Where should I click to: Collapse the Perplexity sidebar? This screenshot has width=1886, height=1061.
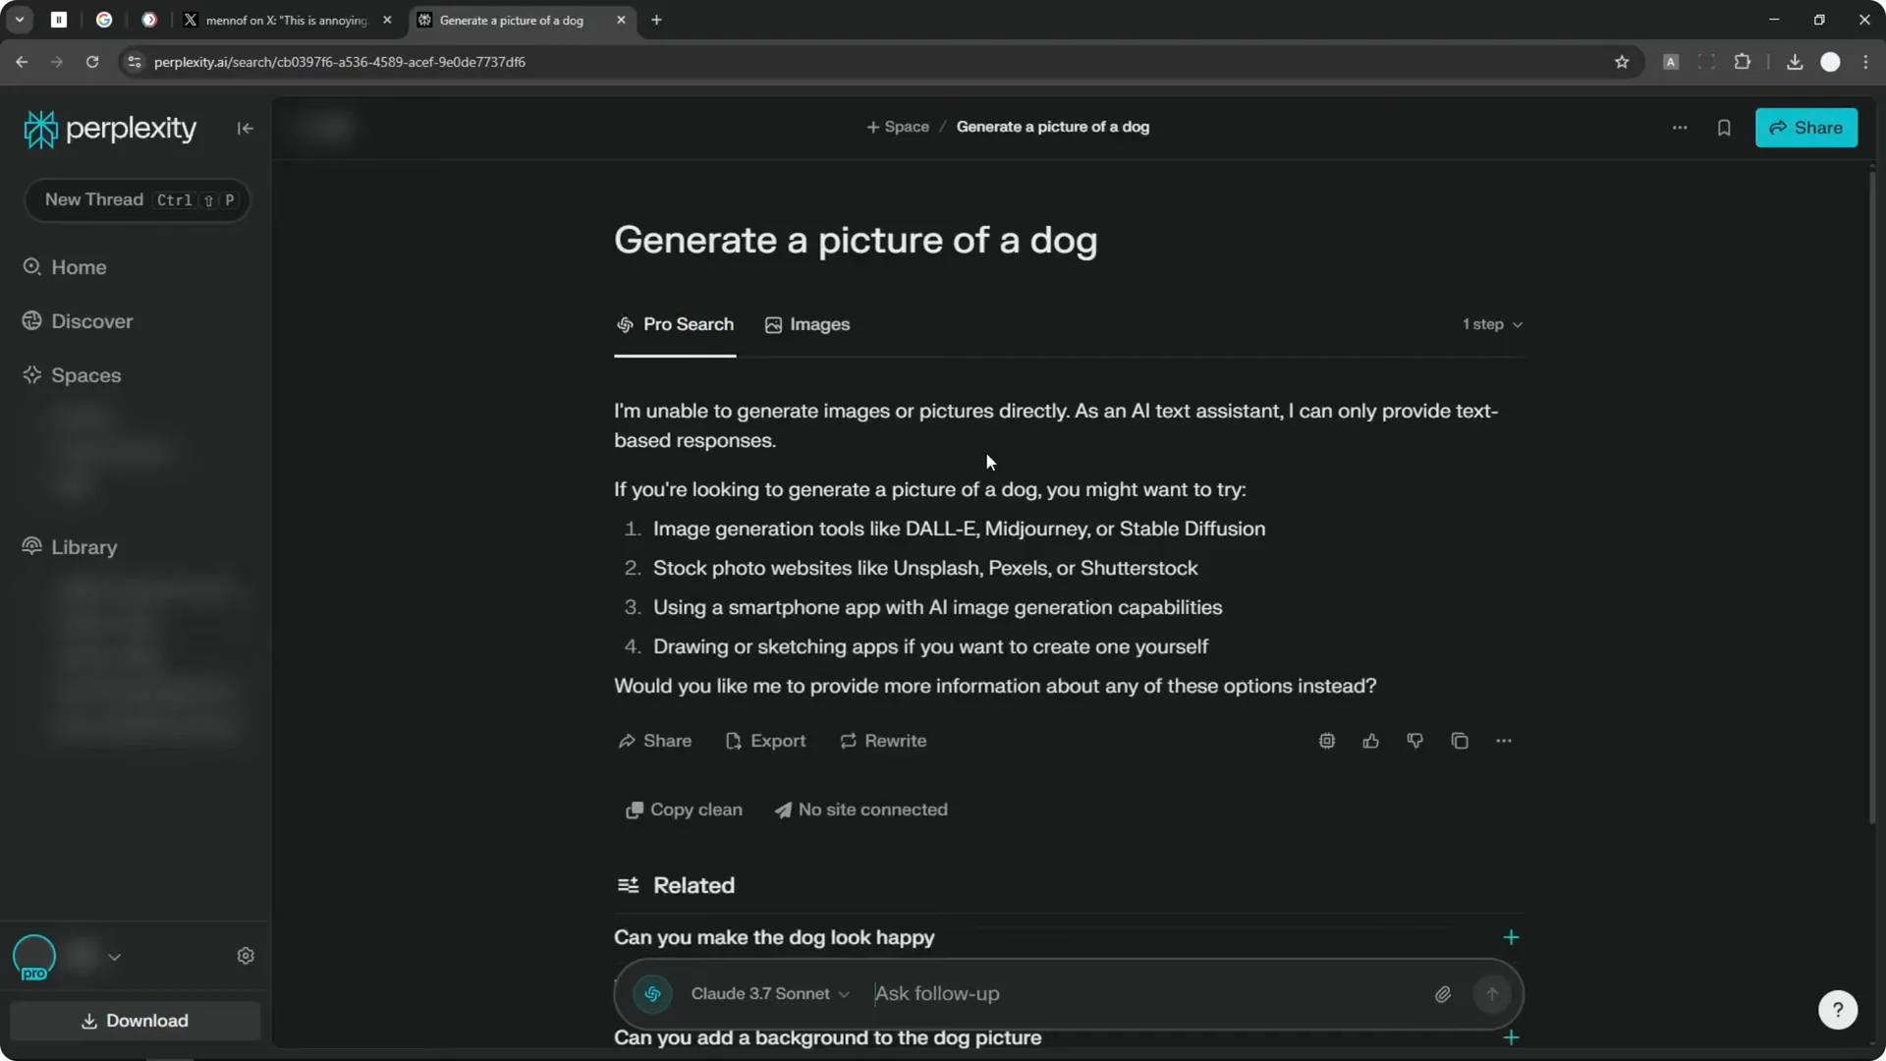tap(245, 128)
